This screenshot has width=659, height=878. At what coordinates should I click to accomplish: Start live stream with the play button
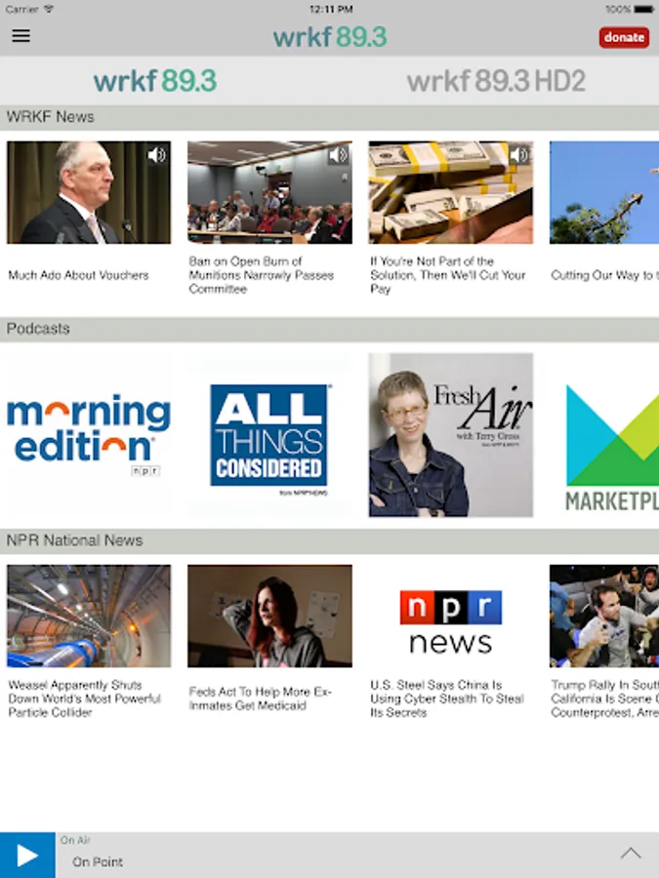[27, 855]
